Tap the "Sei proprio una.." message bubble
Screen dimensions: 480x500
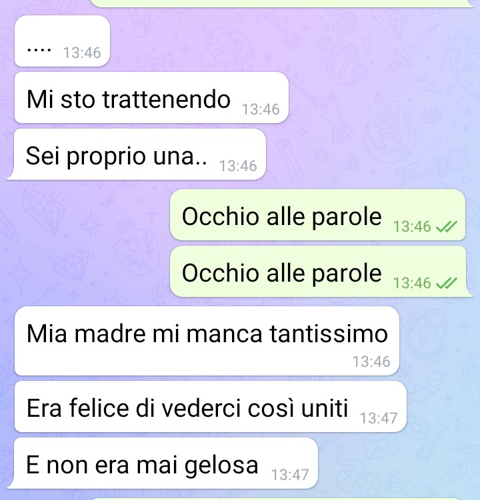(137, 154)
